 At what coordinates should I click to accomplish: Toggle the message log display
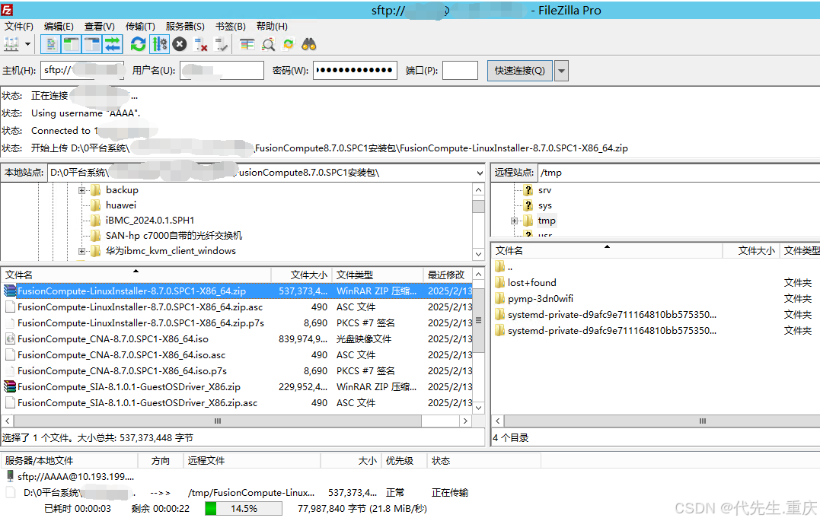tap(50, 43)
